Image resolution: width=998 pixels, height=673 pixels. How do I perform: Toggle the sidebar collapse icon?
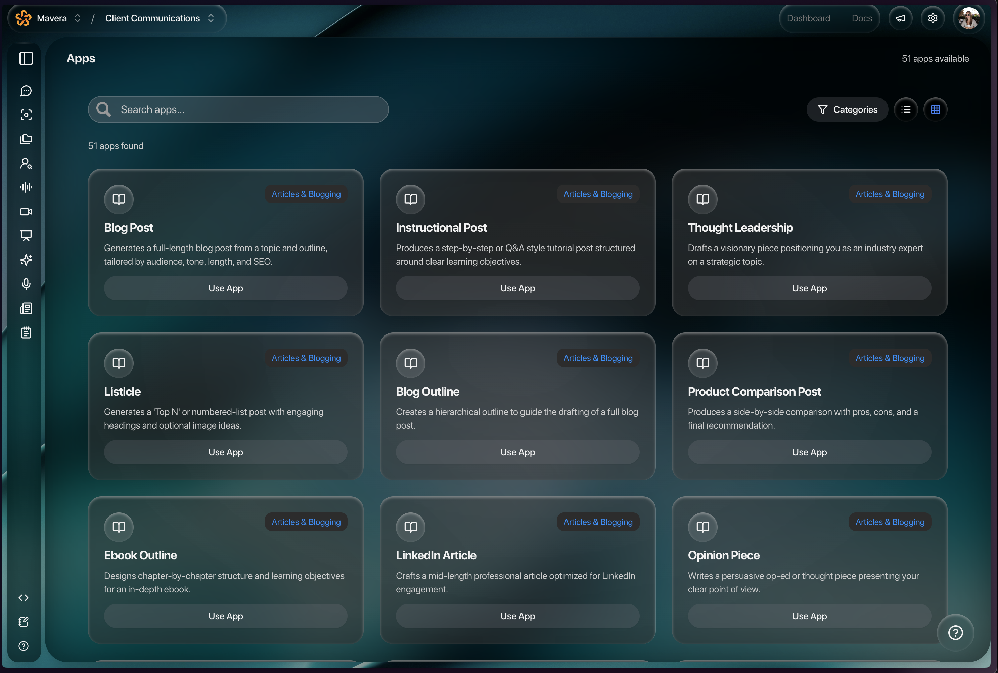click(26, 58)
